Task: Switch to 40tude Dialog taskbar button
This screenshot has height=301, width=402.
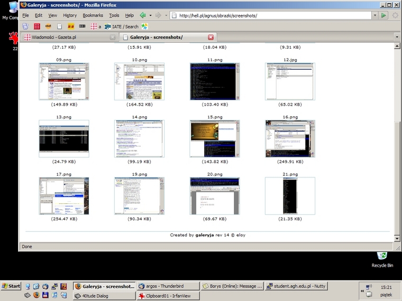Action: [x=104, y=296]
